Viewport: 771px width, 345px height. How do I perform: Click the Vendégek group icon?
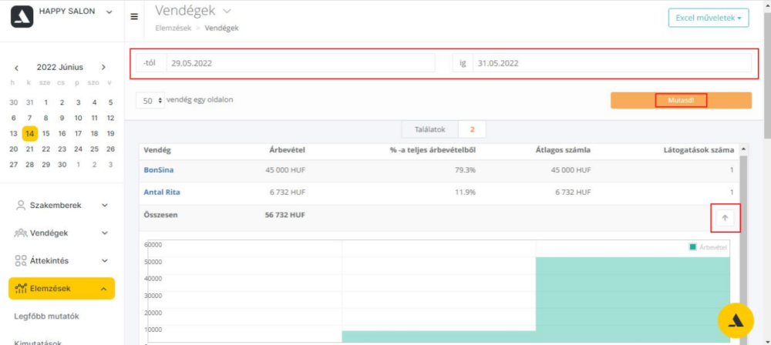coord(21,233)
